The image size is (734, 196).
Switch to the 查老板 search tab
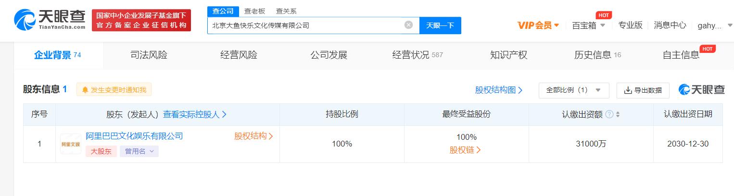click(x=254, y=11)
